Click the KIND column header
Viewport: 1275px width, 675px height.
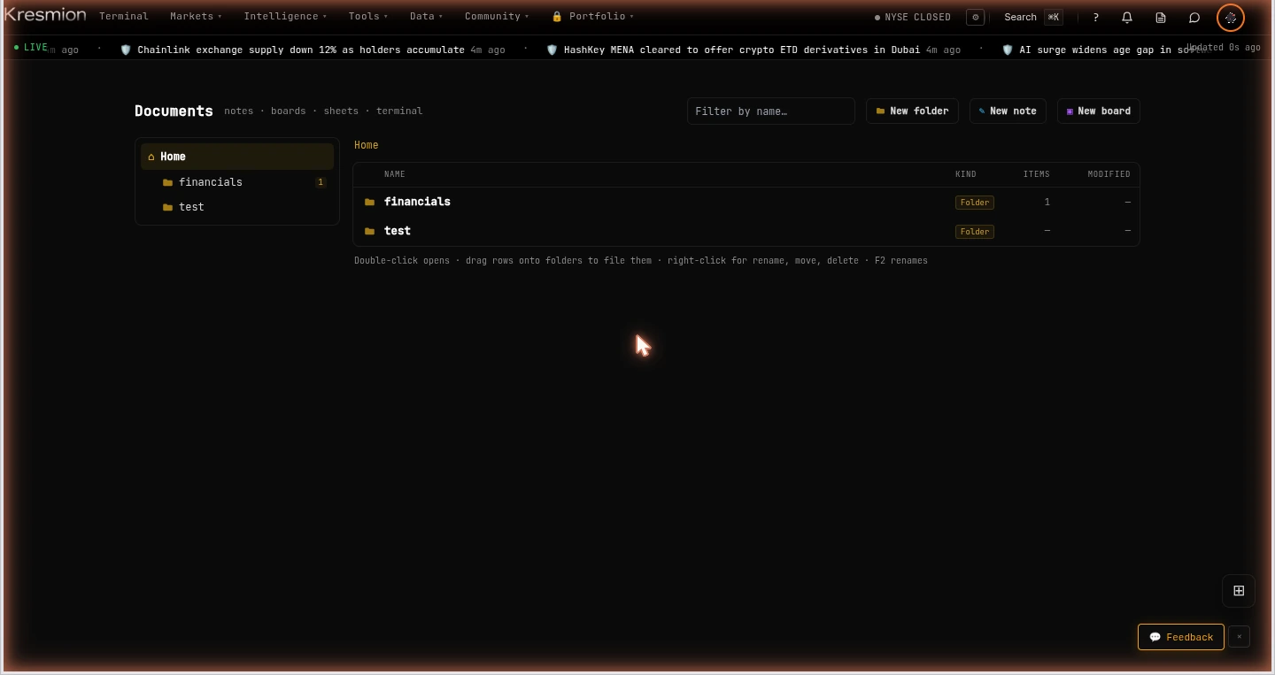[966, 174]
